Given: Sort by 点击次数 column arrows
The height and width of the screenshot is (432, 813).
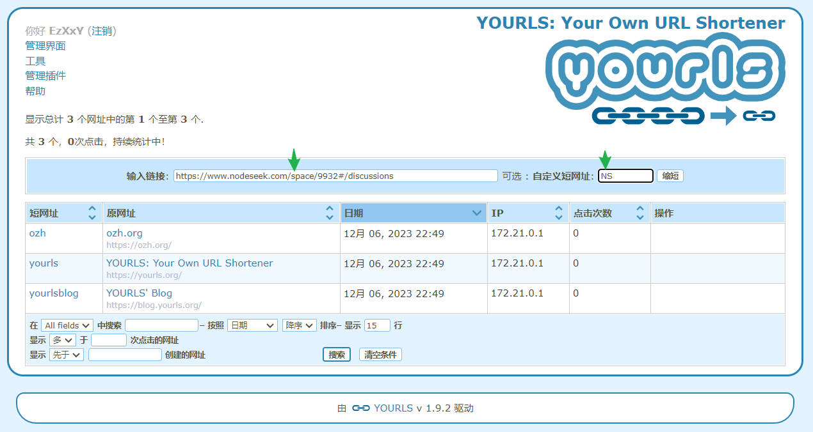Looking at the screenshot, I should 640,213.
